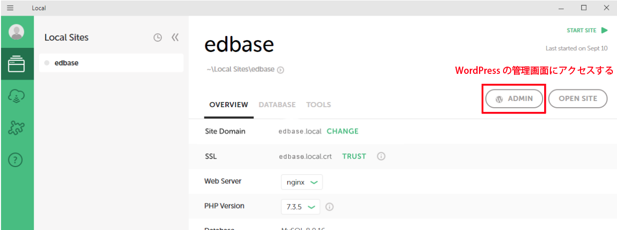Open the Add-ons puzzle icon

pos(17,128)
